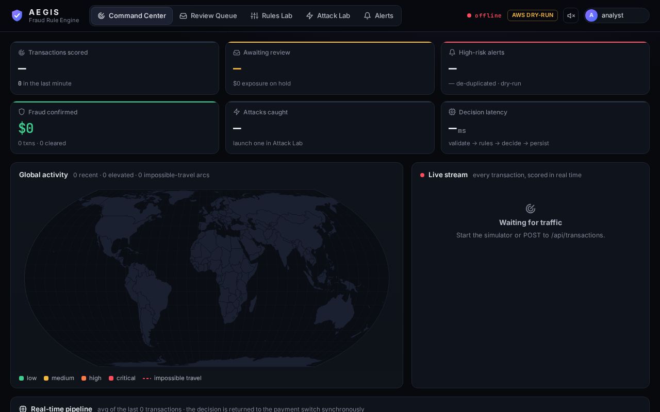Screen dimensions: 660x412
Task: Click the "Fraud Rule Engine" subtitle
Action: (54, 20)
